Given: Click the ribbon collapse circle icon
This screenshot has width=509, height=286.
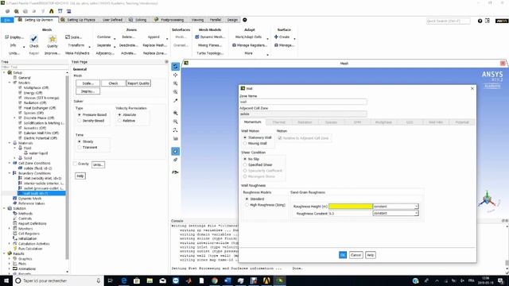Looking at the screenshot, I should pos(245,20).
